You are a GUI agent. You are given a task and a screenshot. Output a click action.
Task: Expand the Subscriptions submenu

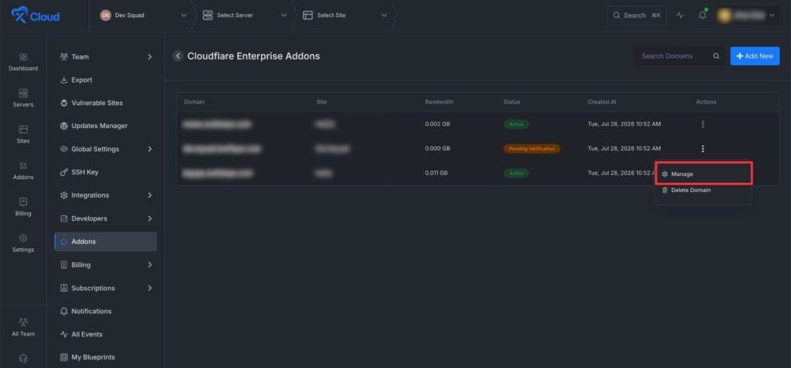pyautogui.click(x=150, y=289)
